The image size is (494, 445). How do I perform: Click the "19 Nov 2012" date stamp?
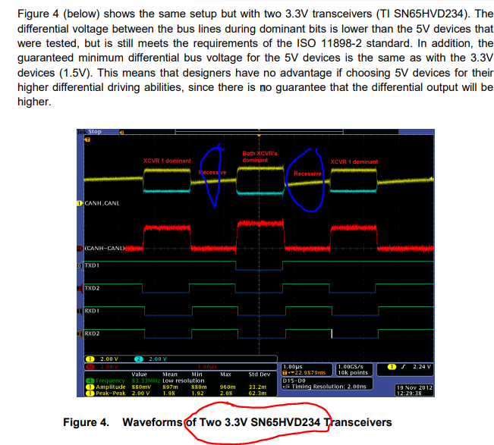coord(414,387)
